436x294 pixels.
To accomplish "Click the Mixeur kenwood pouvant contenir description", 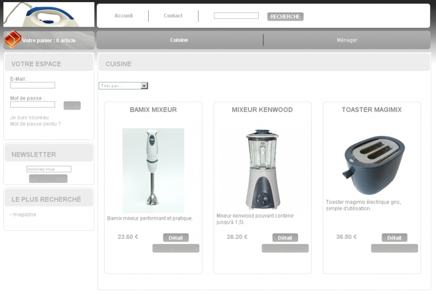I will [x=255, y=219].
